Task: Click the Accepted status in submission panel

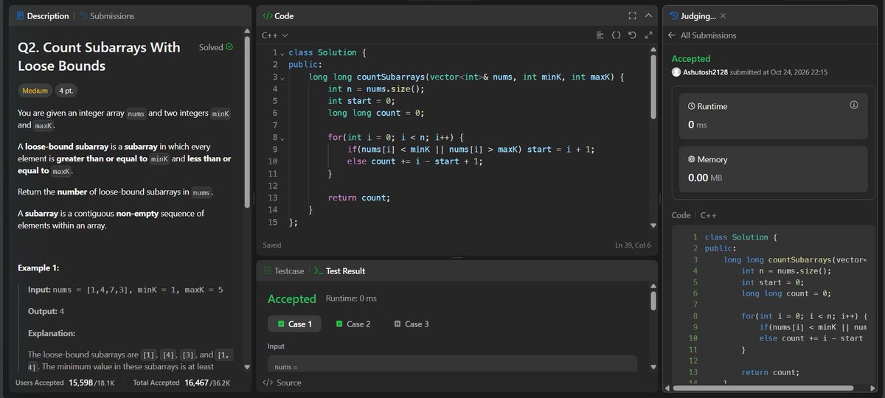Action: tap(691, 58)
